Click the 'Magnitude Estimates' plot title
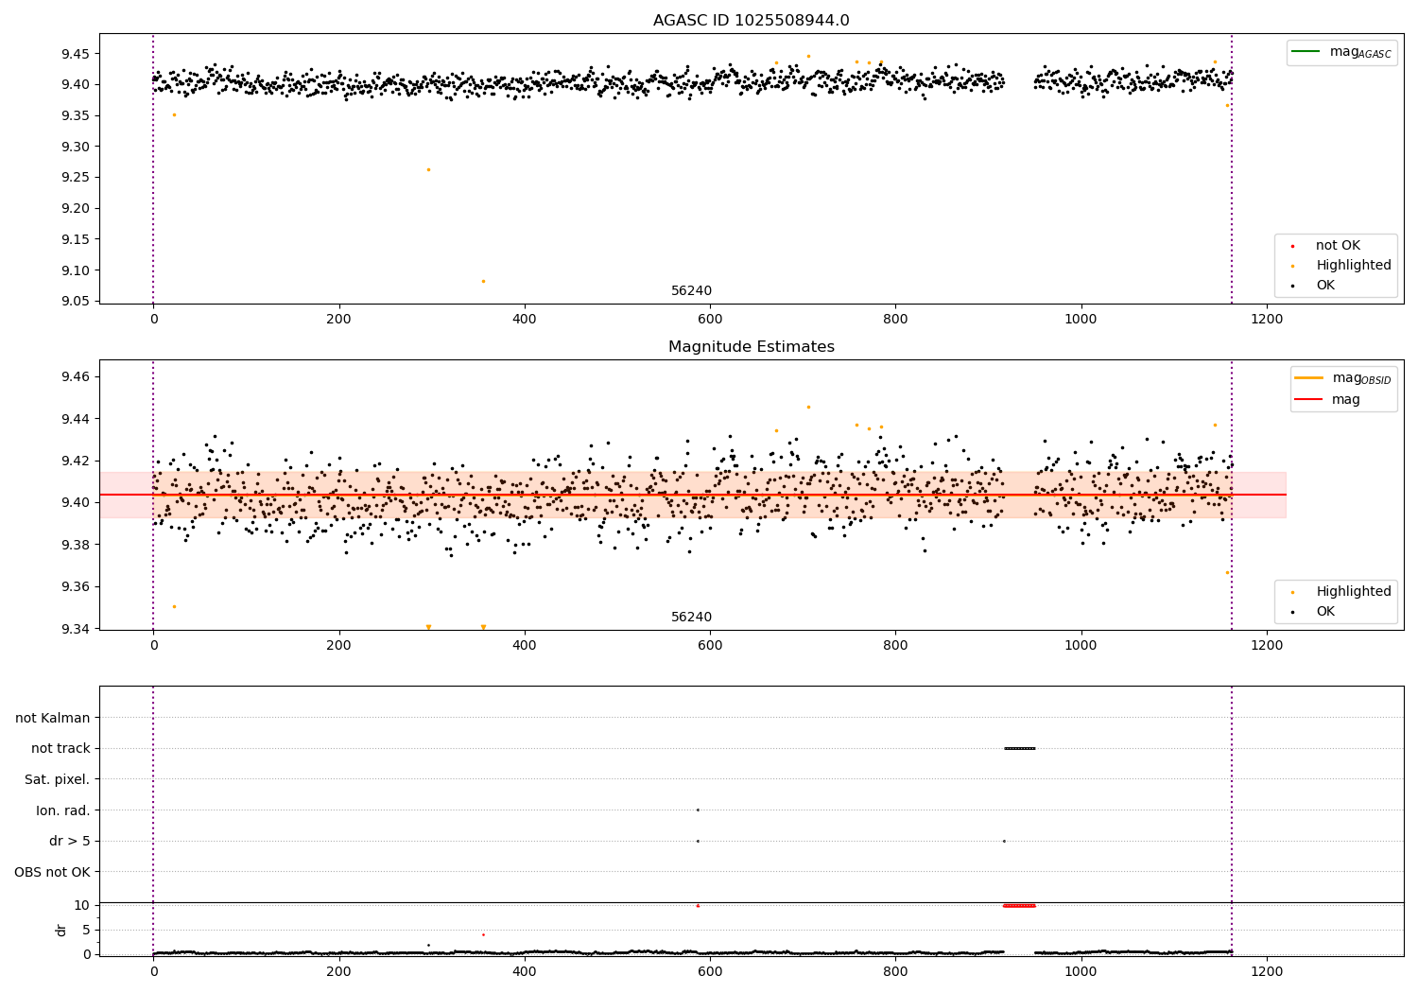 click(x=751, y=347)
